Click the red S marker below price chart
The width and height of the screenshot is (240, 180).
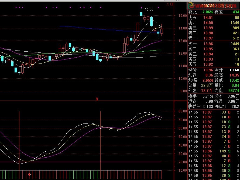(97, 99)
